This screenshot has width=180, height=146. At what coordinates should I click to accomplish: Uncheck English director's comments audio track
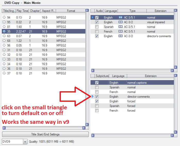pos(97,36)
